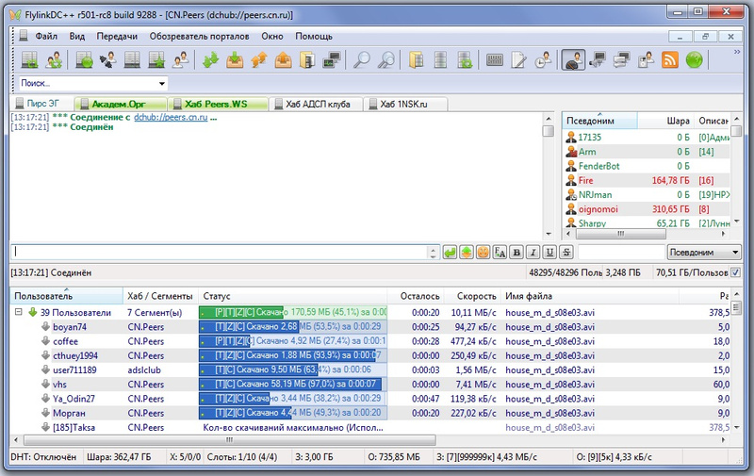Image resolution: width=754 pixels, height=476 pixels.
Task: Select user oignomoi in the user list
Action: click(x=598, y=206)
